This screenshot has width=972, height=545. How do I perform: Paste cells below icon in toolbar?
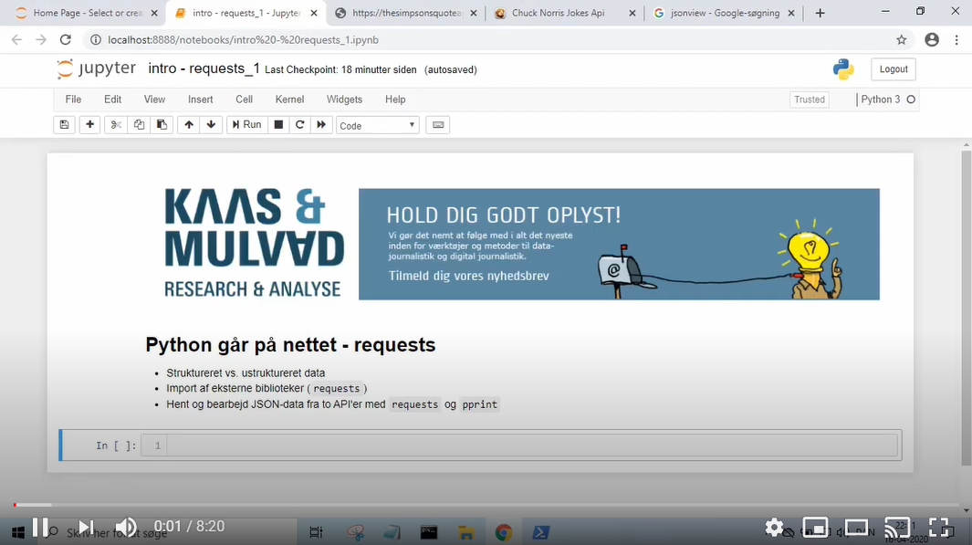[162, 125]
